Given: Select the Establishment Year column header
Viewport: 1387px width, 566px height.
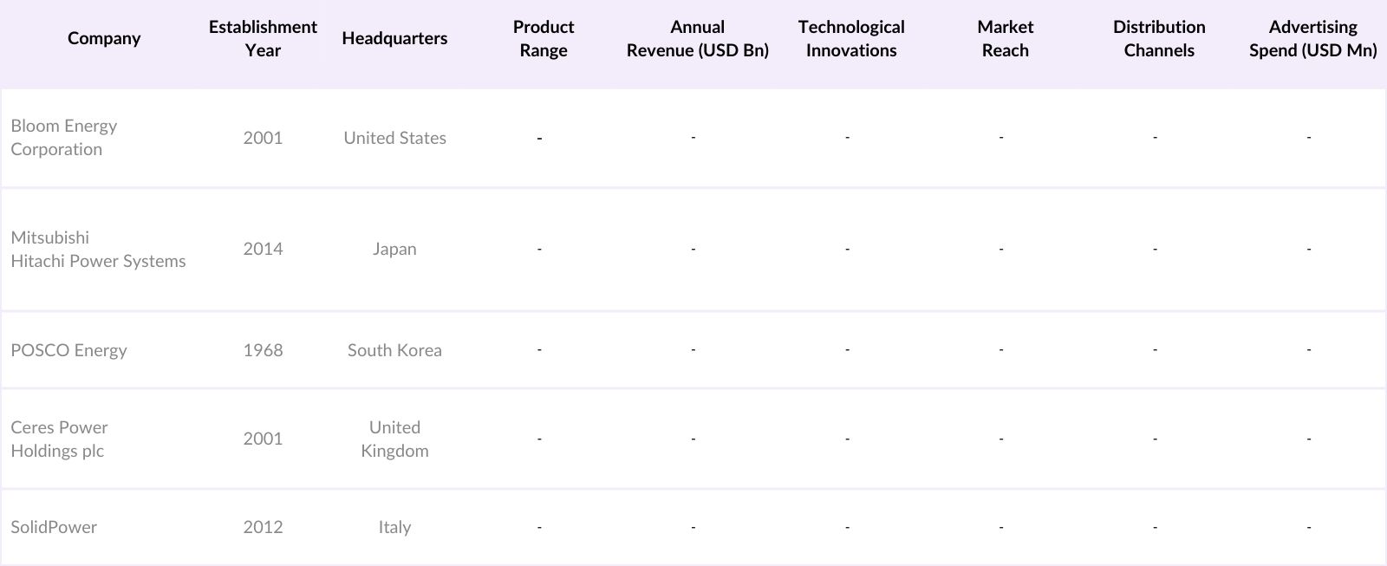Looking at the screenshot, I should tap(263, 38).
